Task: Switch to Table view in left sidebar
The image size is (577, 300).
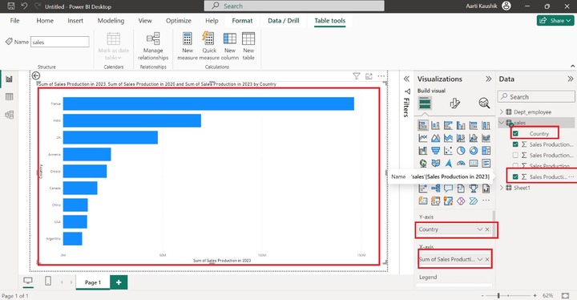Action: pyautogui.click(x=9, y=97)
